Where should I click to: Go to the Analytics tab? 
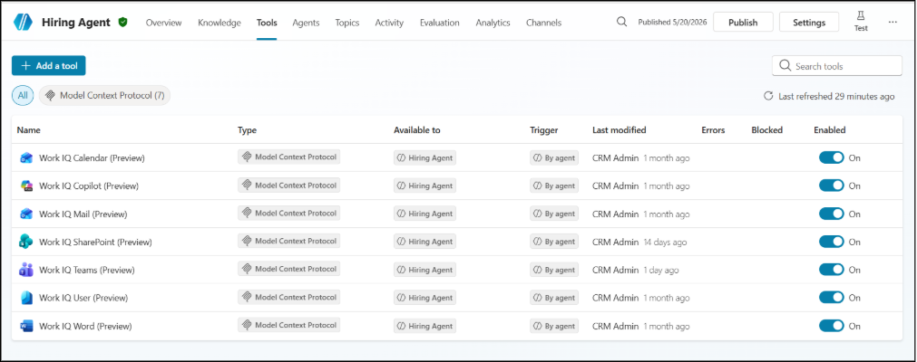pos(493,23)
